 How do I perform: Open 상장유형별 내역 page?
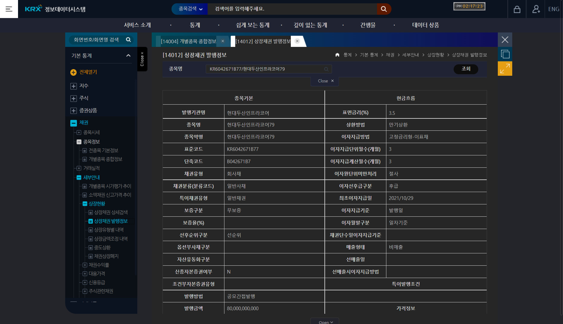pos(109,230)
